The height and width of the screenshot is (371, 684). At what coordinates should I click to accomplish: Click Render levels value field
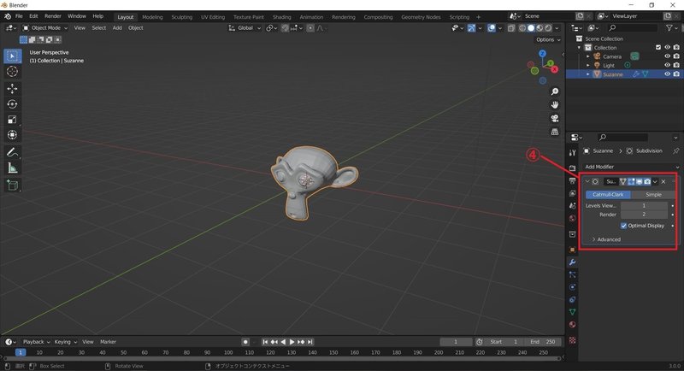644,215
